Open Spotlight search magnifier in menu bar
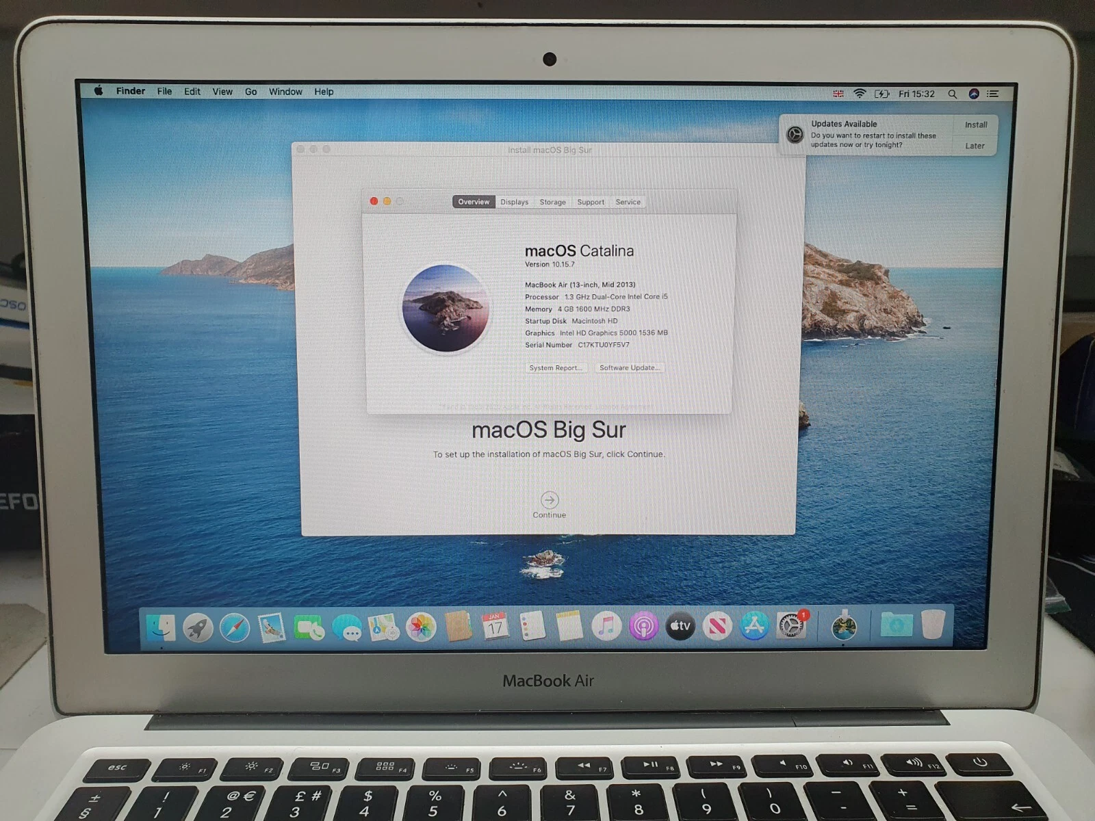Image resolution: width=1095 pixels, height=821 pixels. pyautogui.click(x=952, y=94)
